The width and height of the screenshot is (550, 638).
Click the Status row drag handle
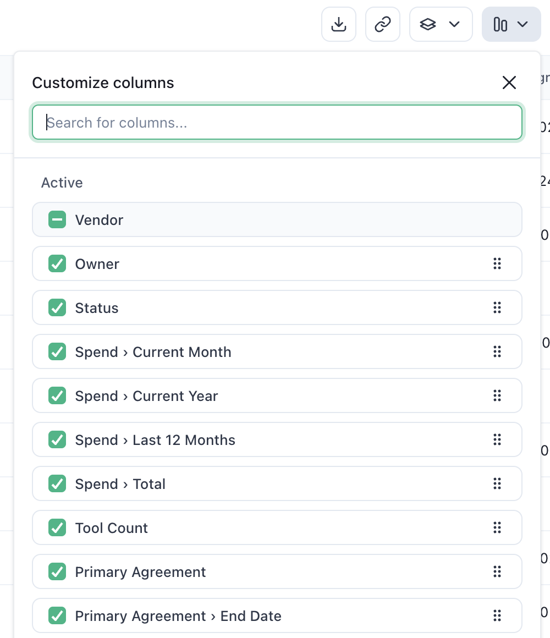pyautogui.click(x=497, y=308)
